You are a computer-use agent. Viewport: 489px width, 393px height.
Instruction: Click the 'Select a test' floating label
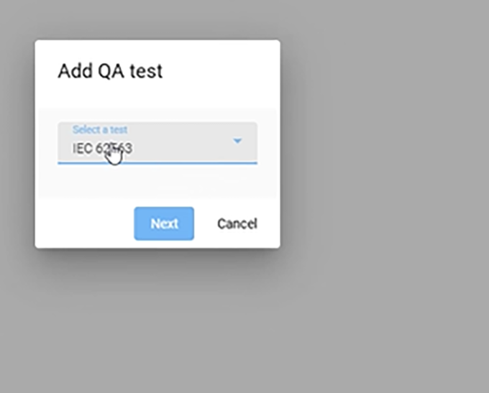100,129
